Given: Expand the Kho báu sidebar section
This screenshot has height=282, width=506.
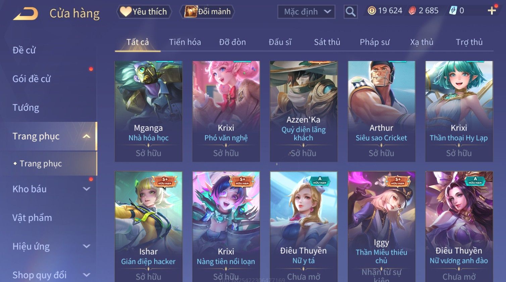Looking at the screenshot, I should click(x=86, y=189).
